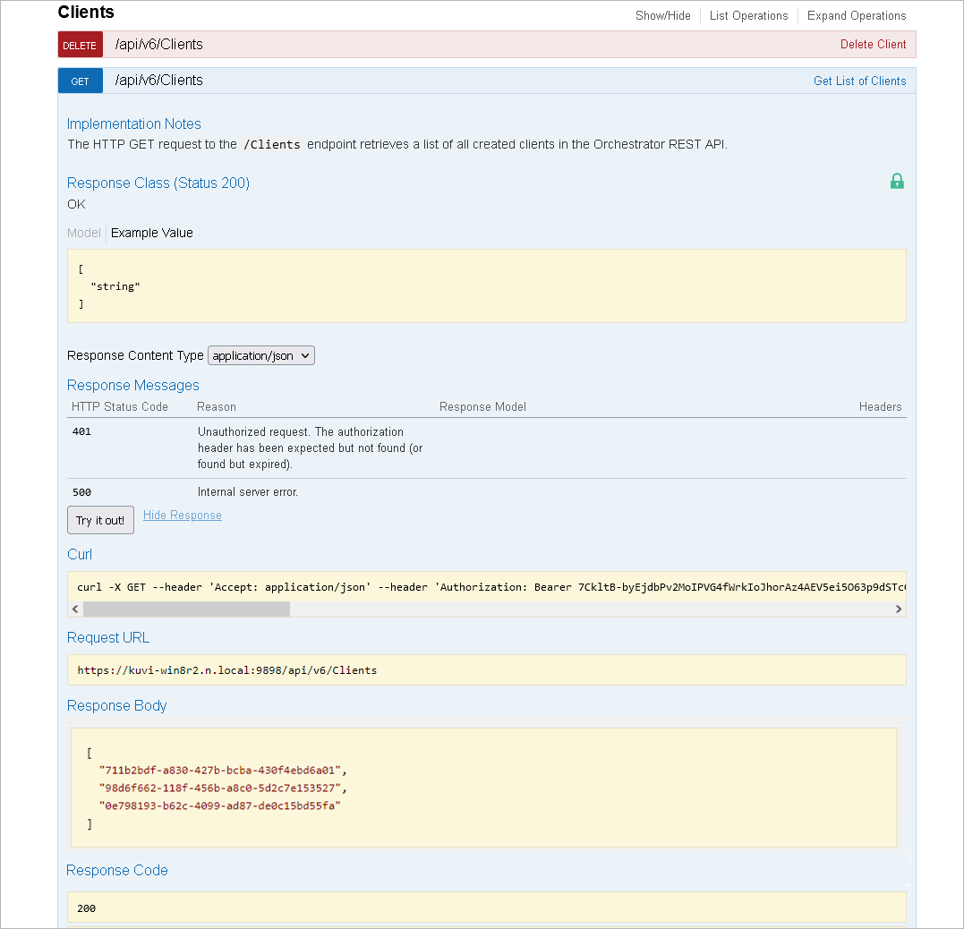Click the 500 status code cell
This screenshot has width=964, height=929.
point(81,492)
